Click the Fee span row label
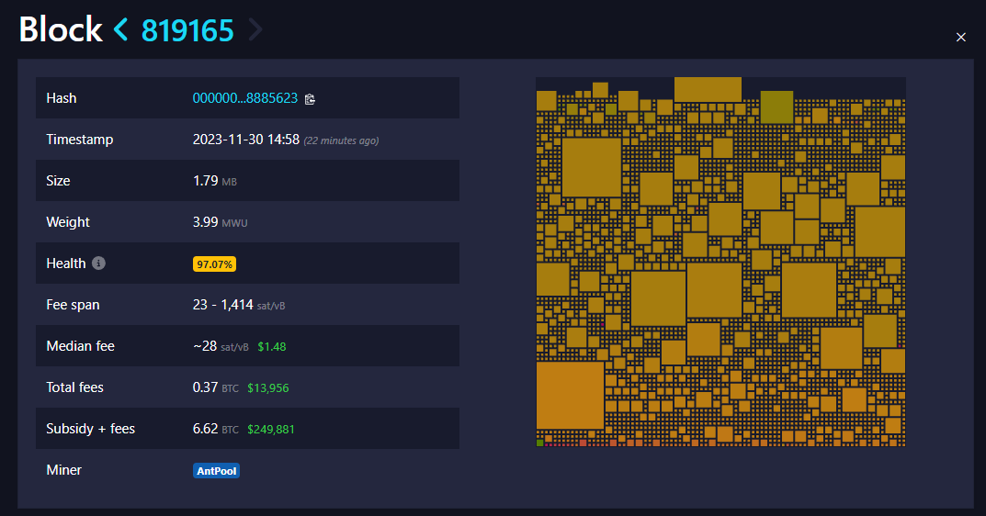The image size is (986, 516). point(73,305)
